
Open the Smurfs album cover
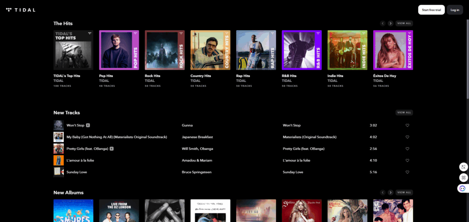(x=73, y=211)
